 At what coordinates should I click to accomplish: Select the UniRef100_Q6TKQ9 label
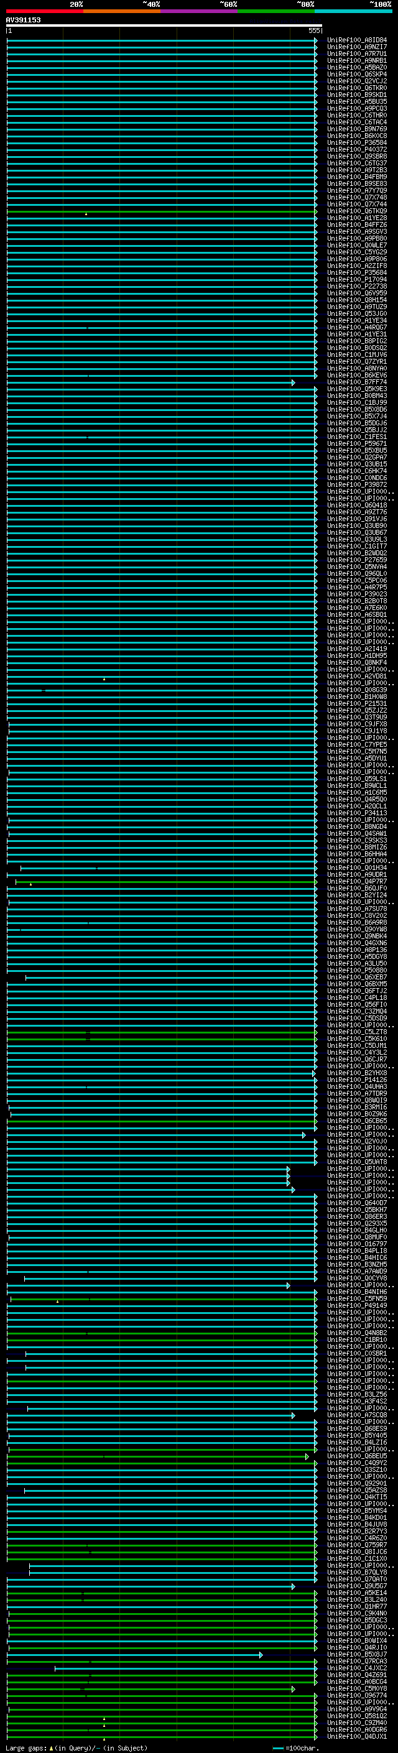pyautogui.click(x=356, y=211)
